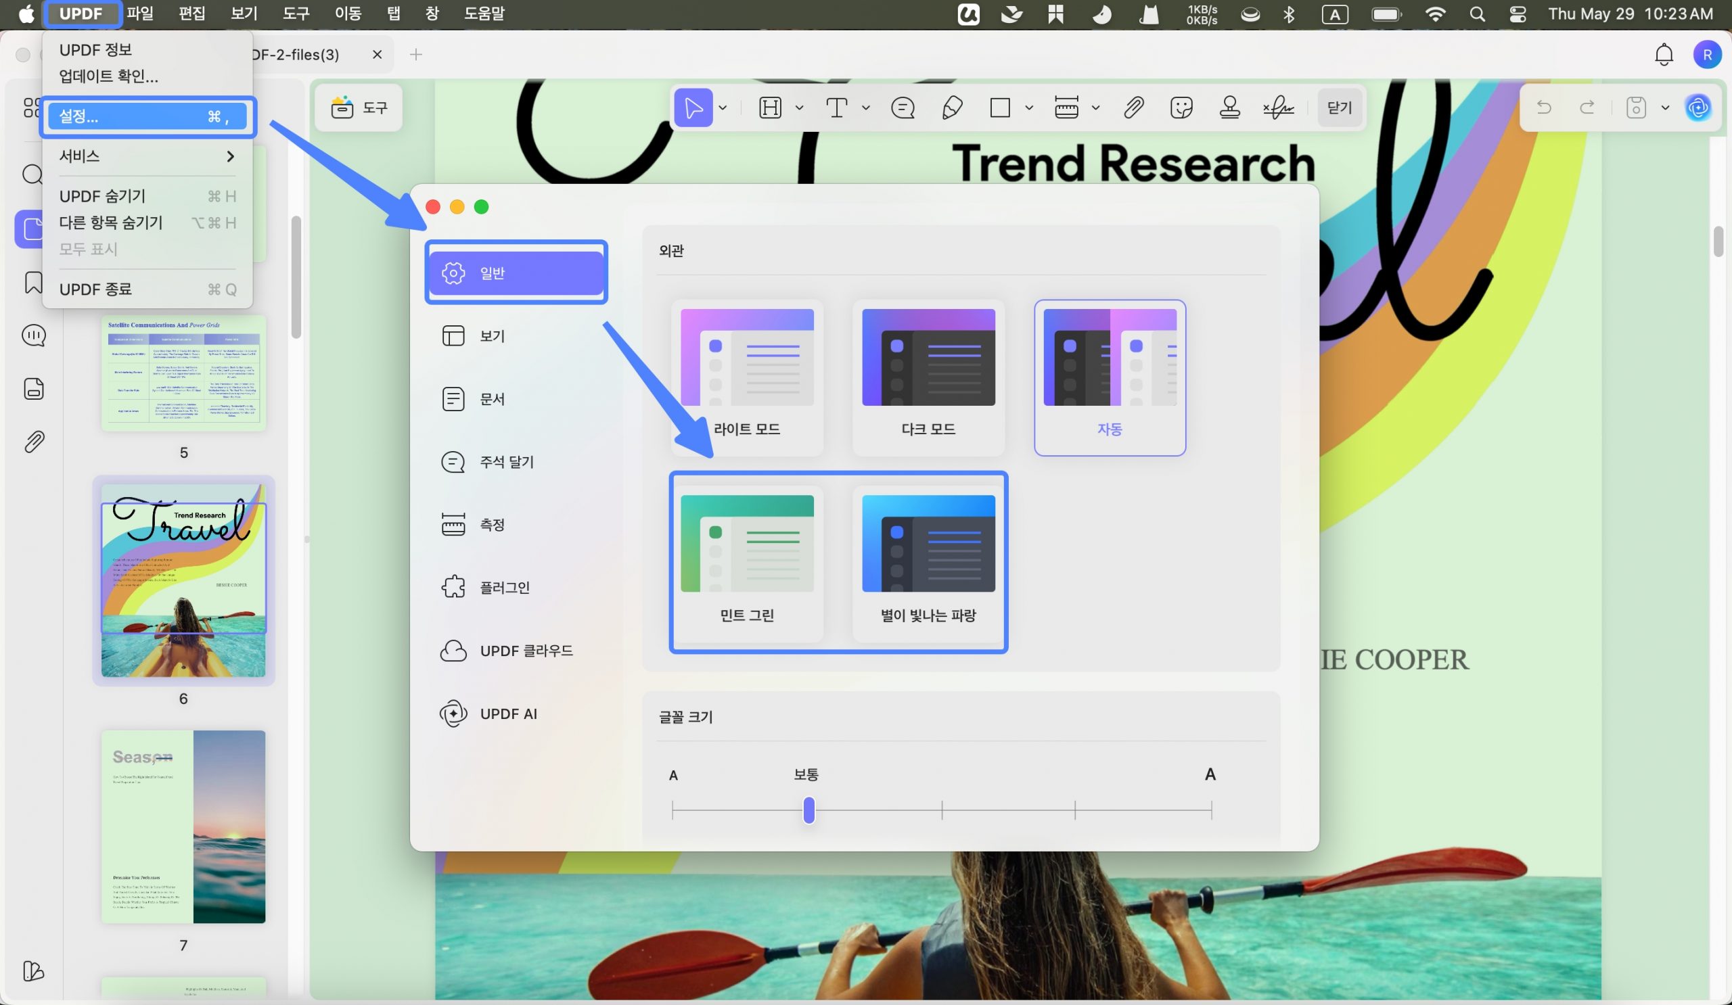Add a new tab with plus button
This screenshot has width=1732, height=1005.
(x=416, y=54)
